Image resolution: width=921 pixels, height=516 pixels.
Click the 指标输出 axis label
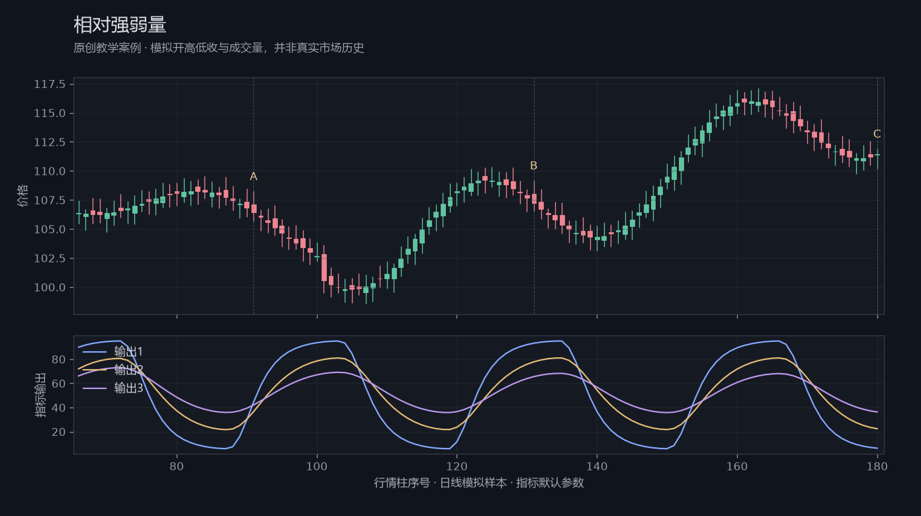coord(41,395)
